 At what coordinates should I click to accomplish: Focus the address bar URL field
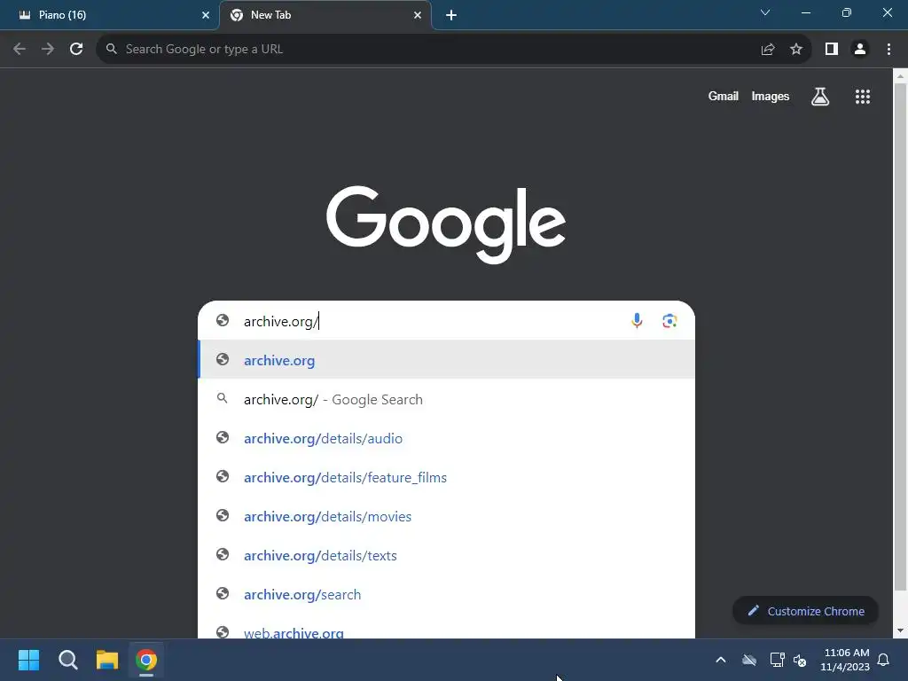tap(428, 50)
